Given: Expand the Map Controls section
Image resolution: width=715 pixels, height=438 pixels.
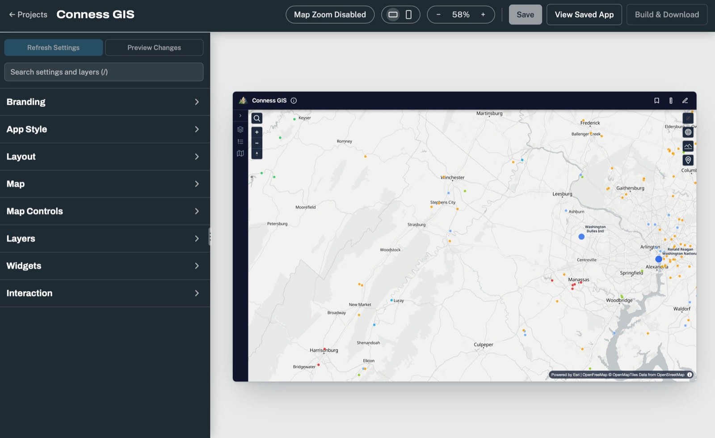Looking at the screenshot, I should [x=105, y=211].
